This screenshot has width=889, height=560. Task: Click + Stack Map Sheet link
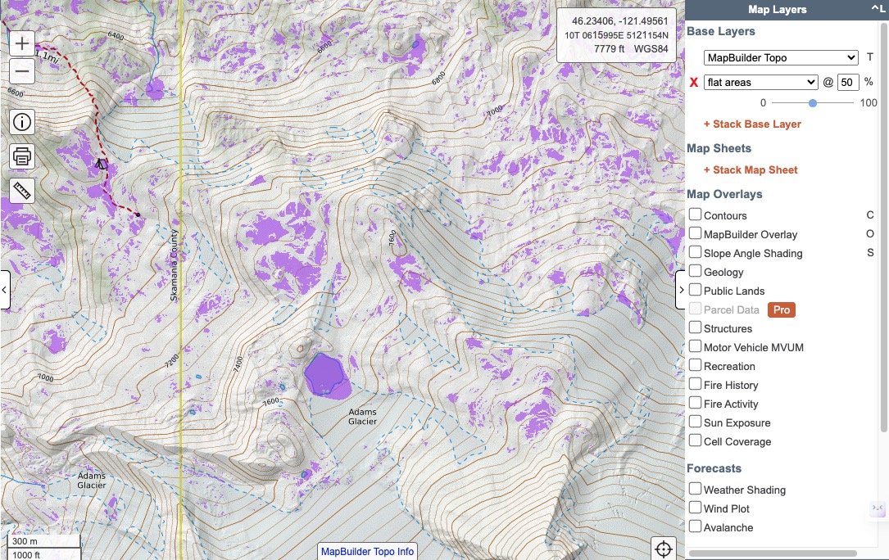point(751,170)
